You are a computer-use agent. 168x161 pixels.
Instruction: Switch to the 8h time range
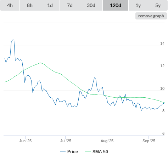pos(30,5)
